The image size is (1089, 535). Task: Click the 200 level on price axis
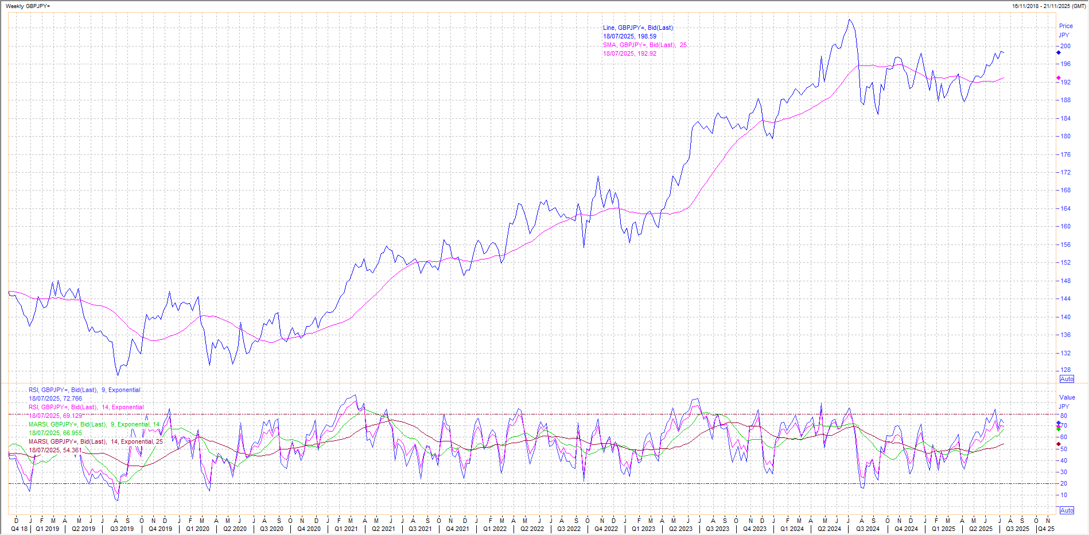point(1065,46)
